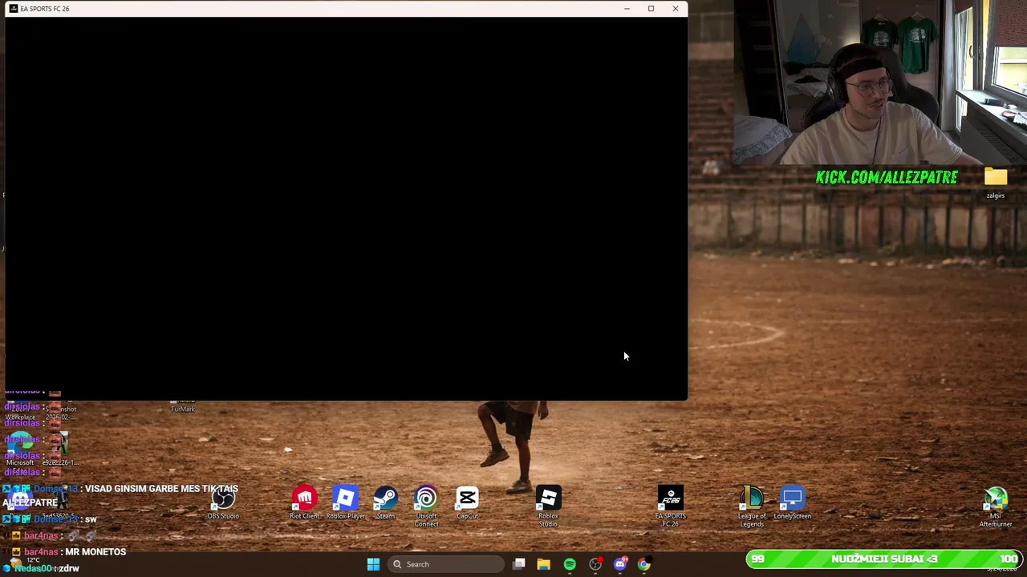Open the LonelyScreen desktop shortcut
Screen dimensions: 1027x577
point(792,502)
